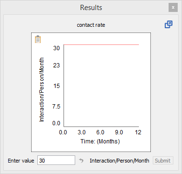Click the Enter value label

[x=21, y=161]
